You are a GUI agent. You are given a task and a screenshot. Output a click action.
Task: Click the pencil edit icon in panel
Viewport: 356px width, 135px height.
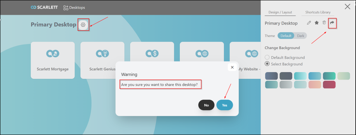[x=309, y=23]
